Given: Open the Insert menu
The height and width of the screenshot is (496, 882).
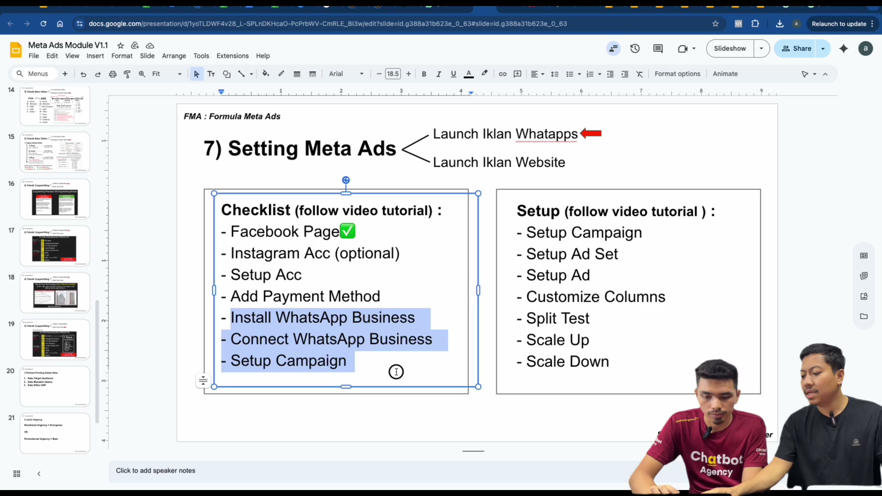Looking at the screenshot, I should [x=95, y=56].
